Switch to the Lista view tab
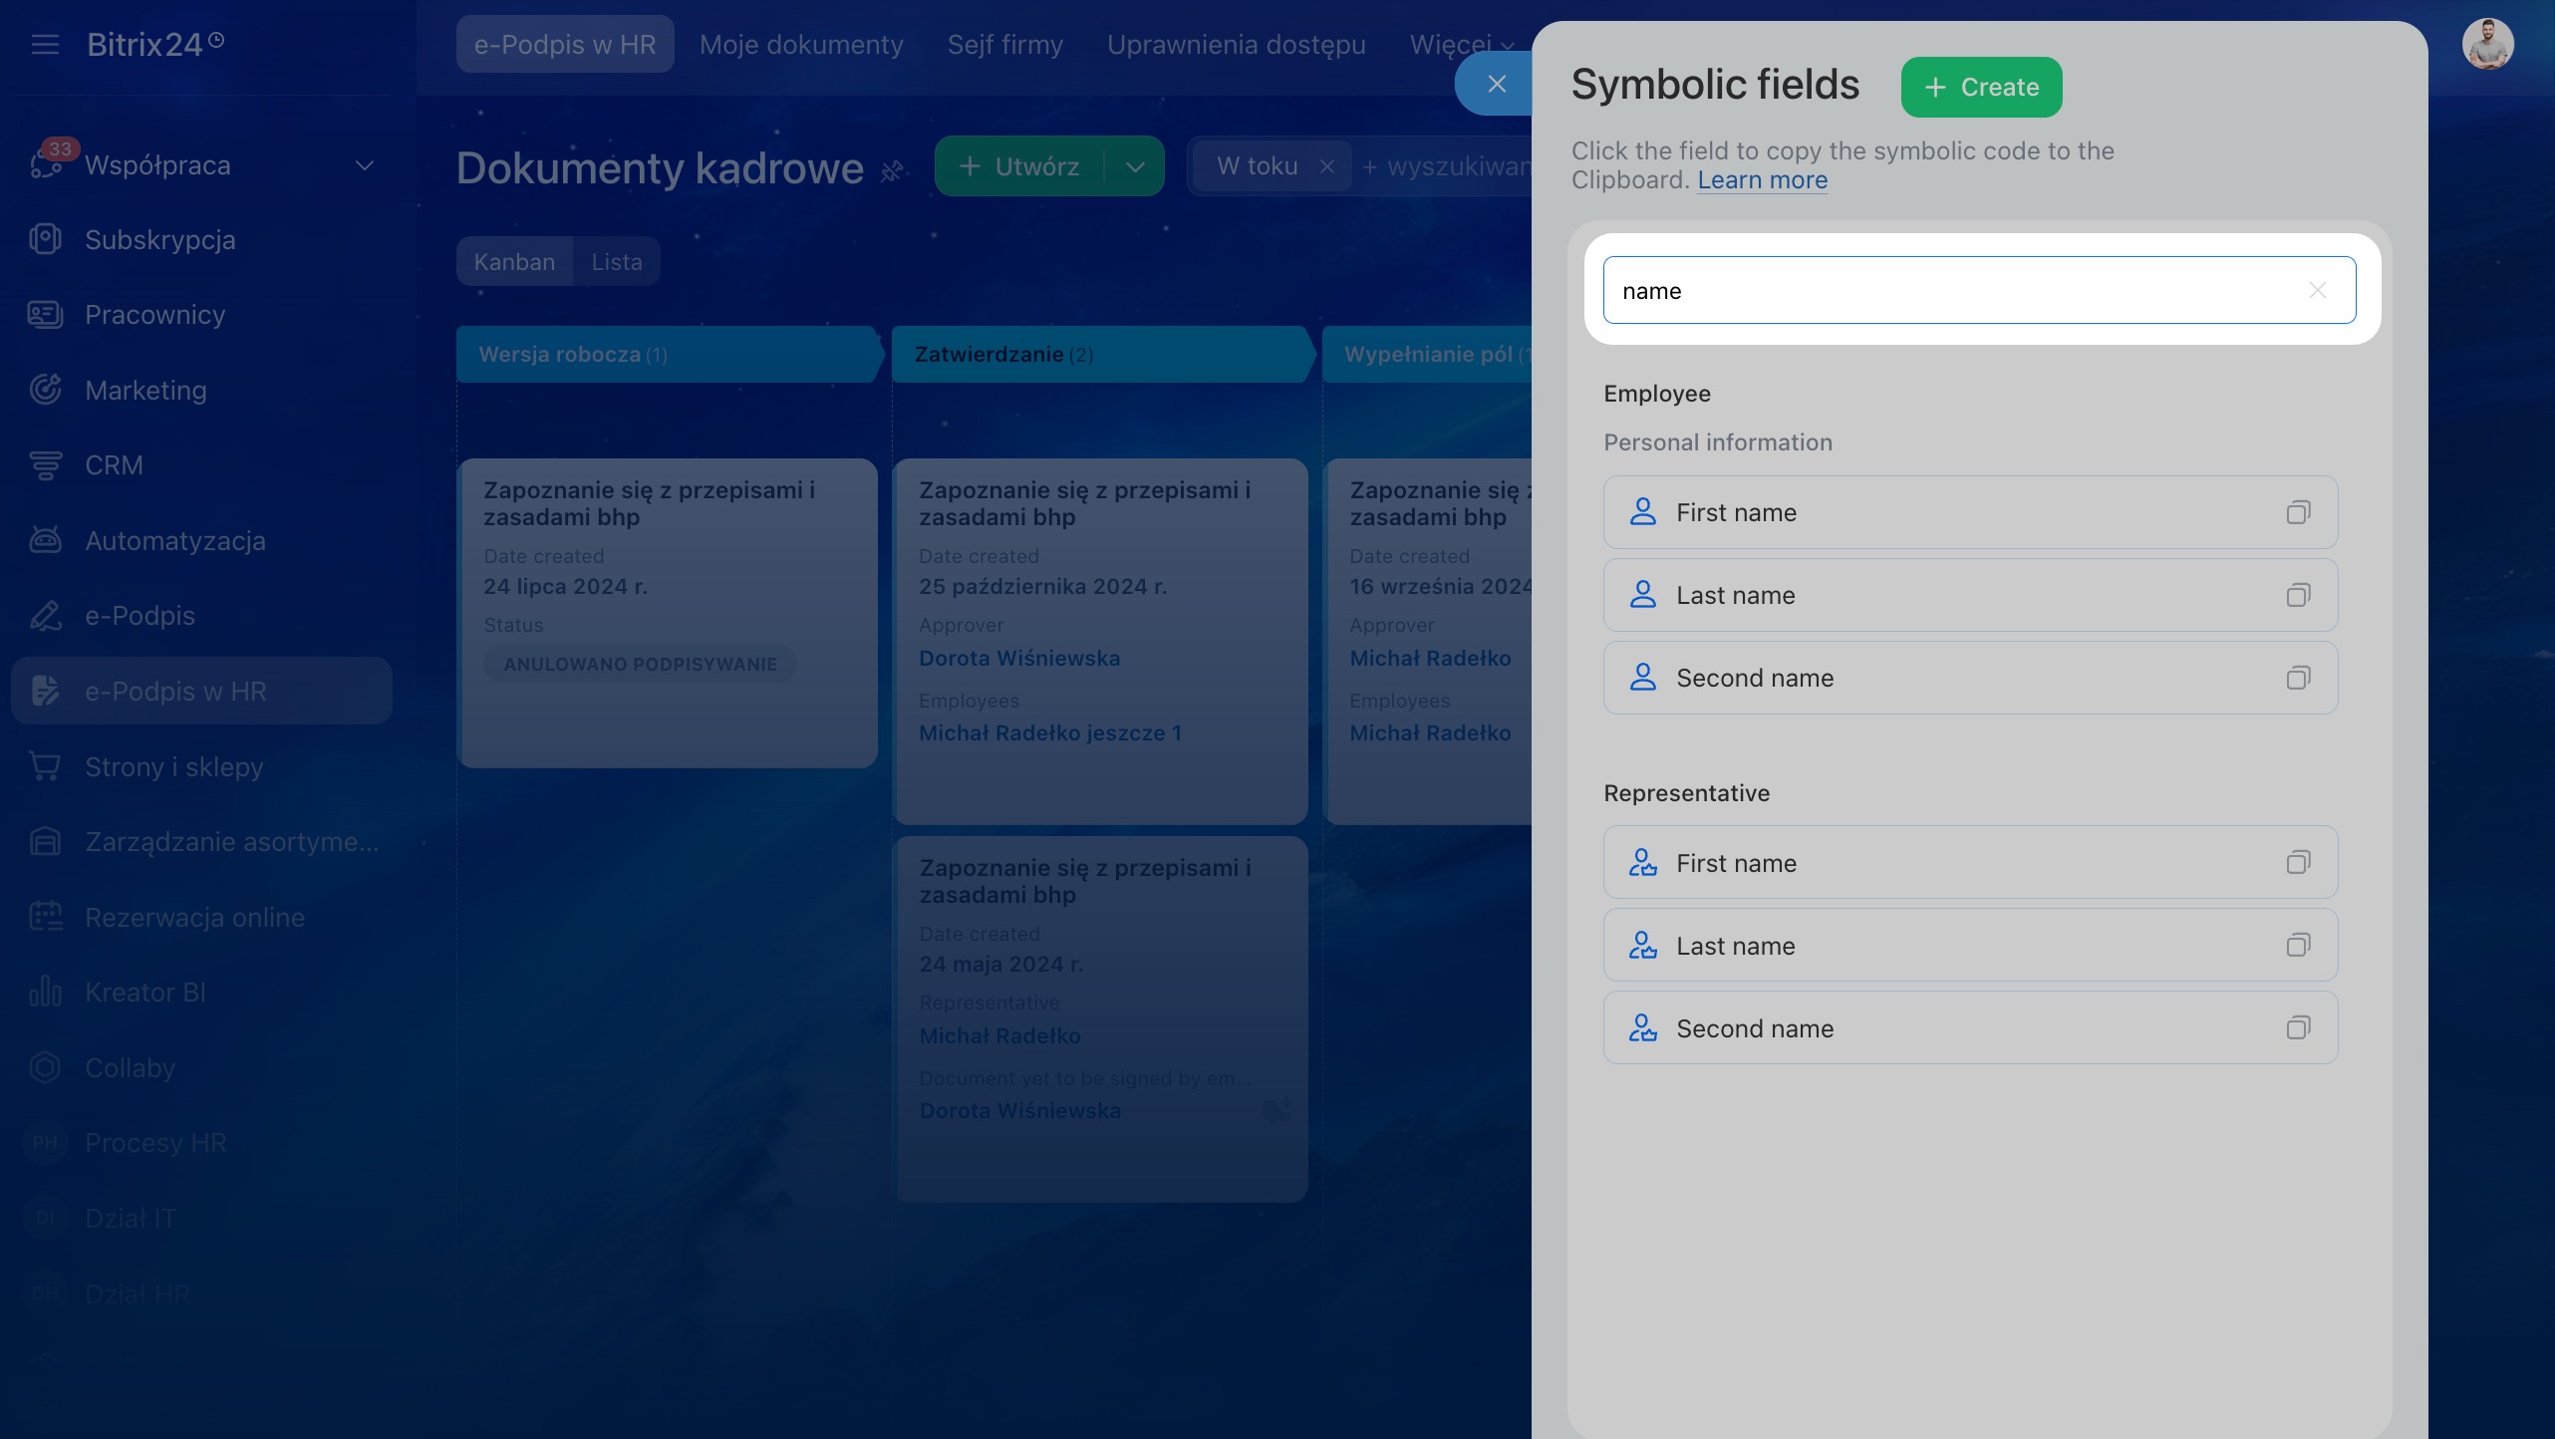The width and height of the screenshot is (2555, 1439). pyautogui.click(x=617, y=262)
